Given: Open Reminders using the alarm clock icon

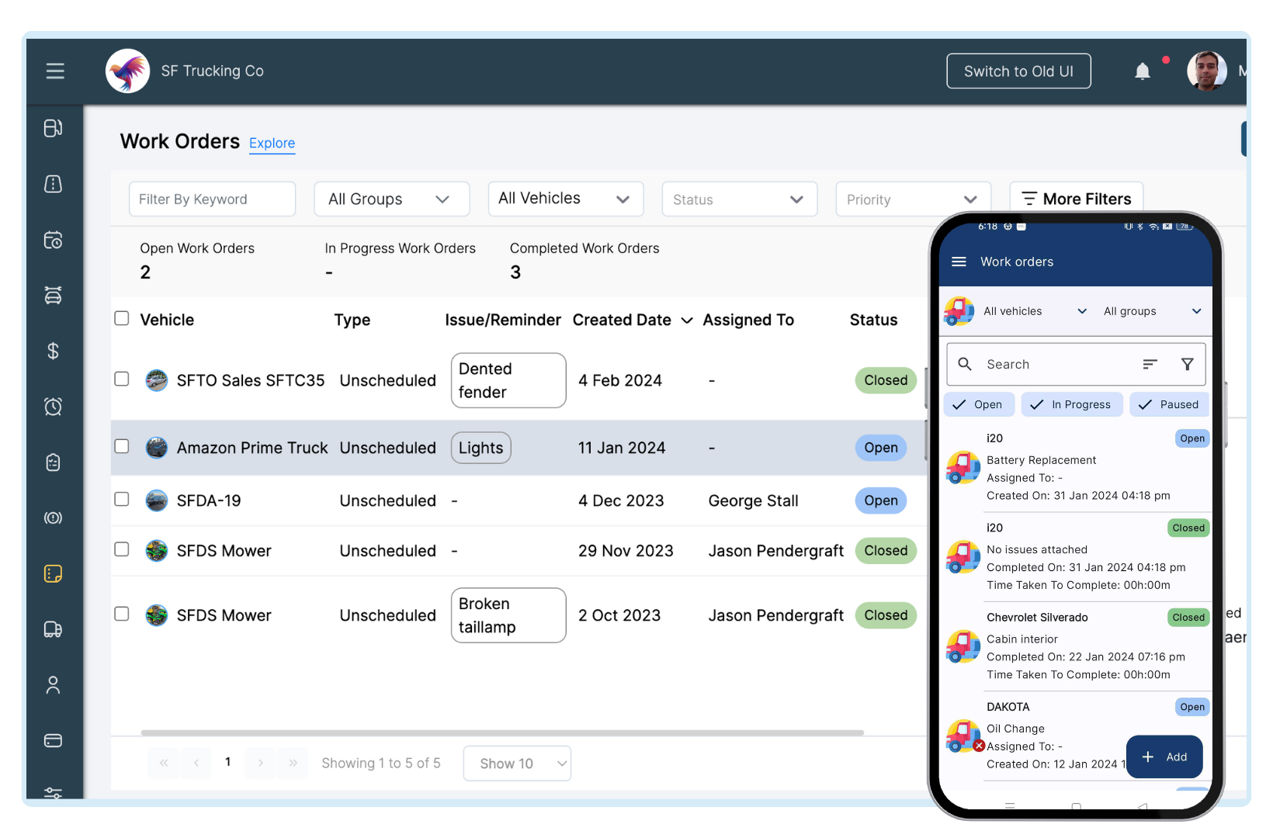Looking at the screenshot, I should (x=53, y=406).
